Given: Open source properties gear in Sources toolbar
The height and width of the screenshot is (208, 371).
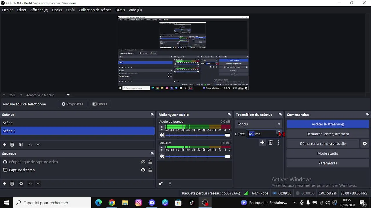Looking at the screenshot, I should [21, 184].
